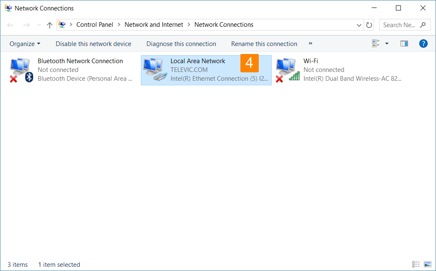Click Disable this network device
Viewport: 436px width, 271px height.
pyautogui.click(x=93, y=44)
